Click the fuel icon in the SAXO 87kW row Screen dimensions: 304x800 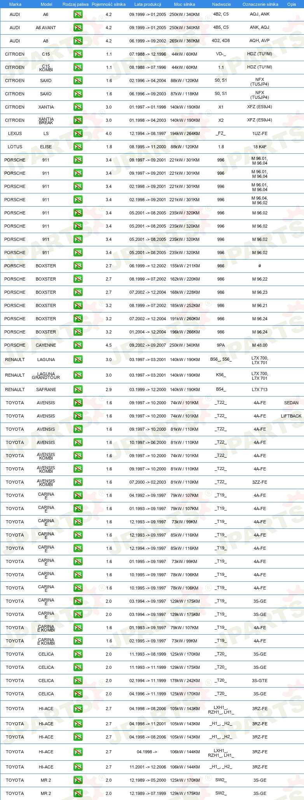pos(78,94)
